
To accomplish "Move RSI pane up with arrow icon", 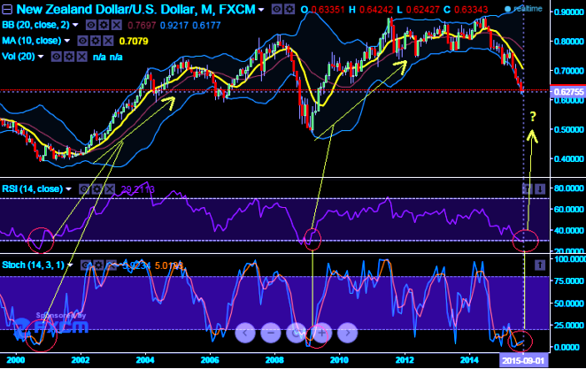I will tap(527, 189).
